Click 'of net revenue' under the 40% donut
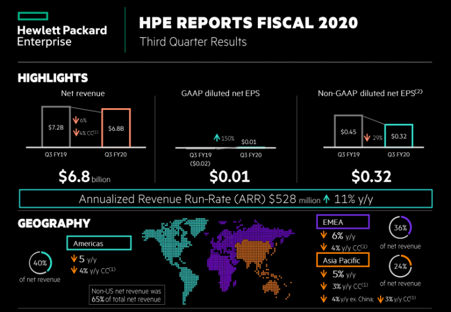 point(40,280)
